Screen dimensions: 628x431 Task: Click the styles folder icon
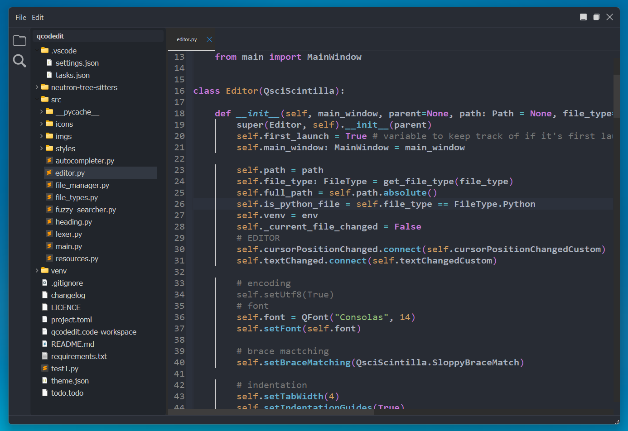(x=49, y=148)
